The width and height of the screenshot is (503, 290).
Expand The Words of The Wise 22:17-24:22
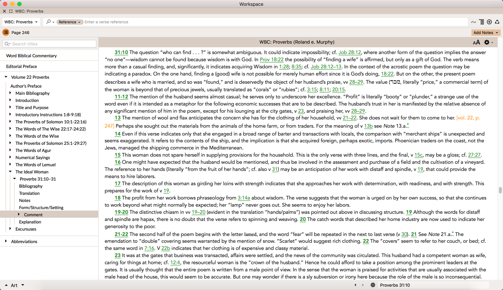click(x=10, y=129)
